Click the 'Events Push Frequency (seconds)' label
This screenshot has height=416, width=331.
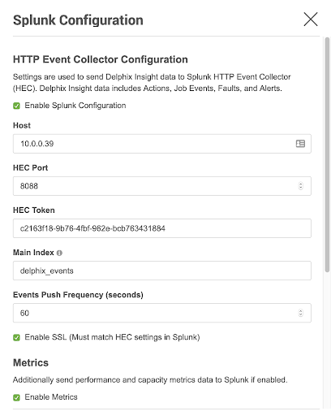(x=78, y=295)
